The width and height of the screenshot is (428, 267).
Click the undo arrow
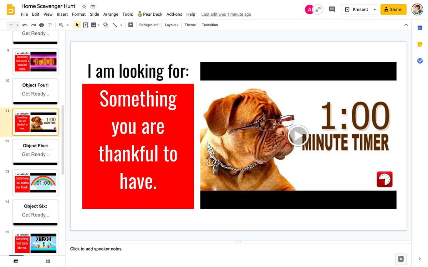25,25
